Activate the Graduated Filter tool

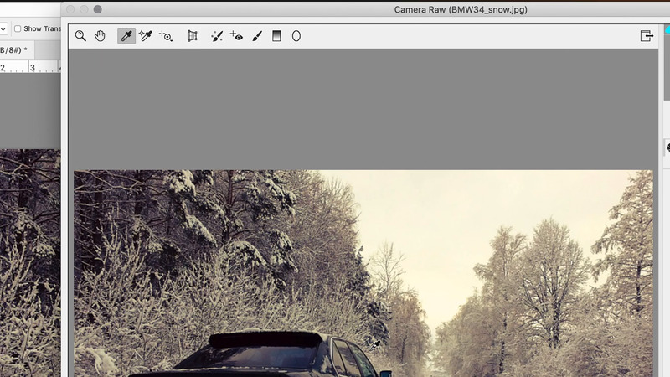[276, 36]
